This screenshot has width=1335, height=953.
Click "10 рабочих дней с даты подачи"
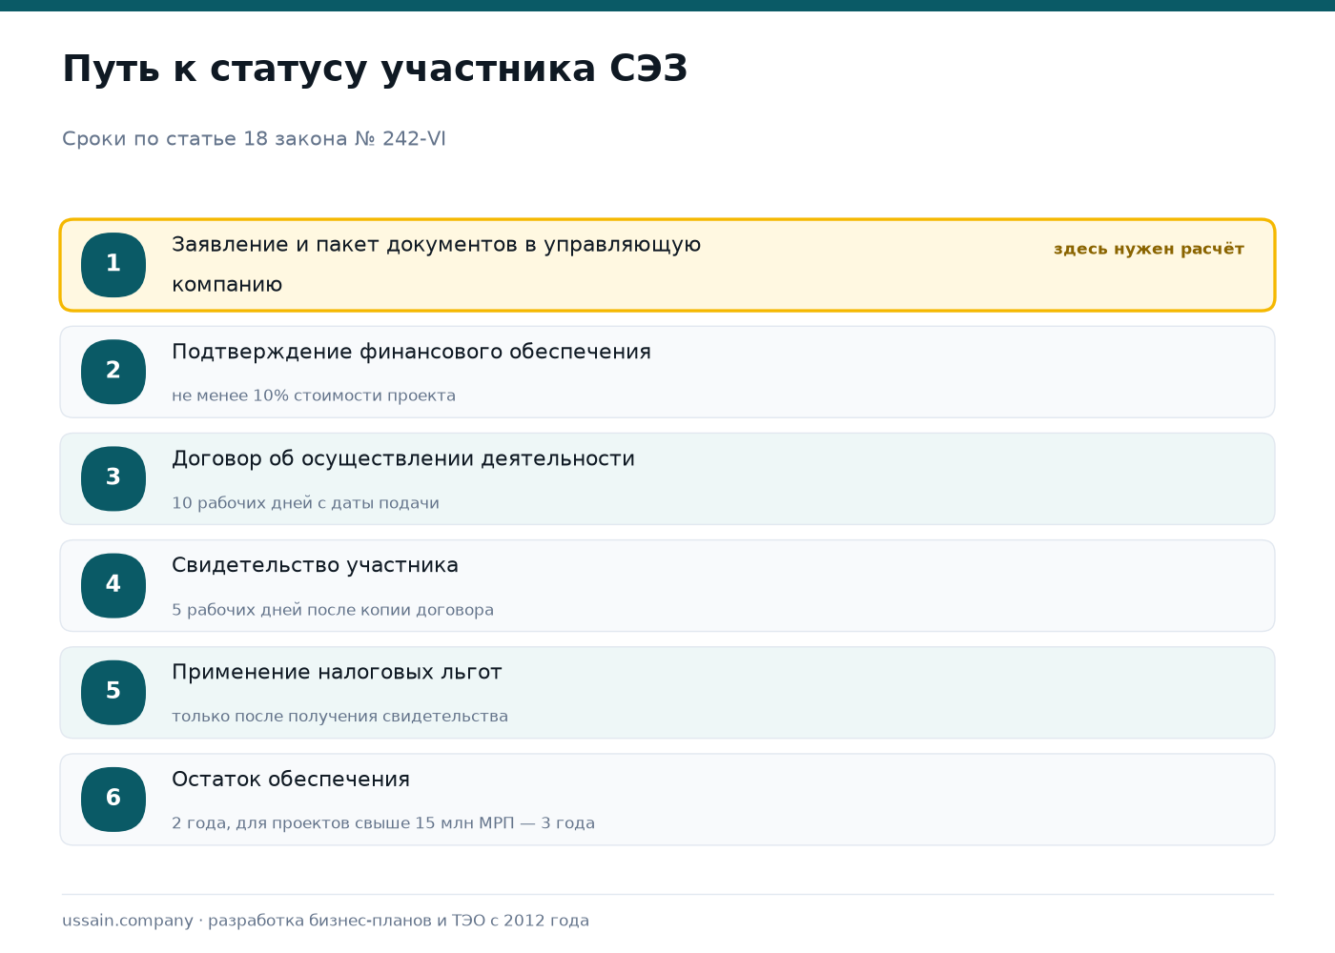coord(305,503)
